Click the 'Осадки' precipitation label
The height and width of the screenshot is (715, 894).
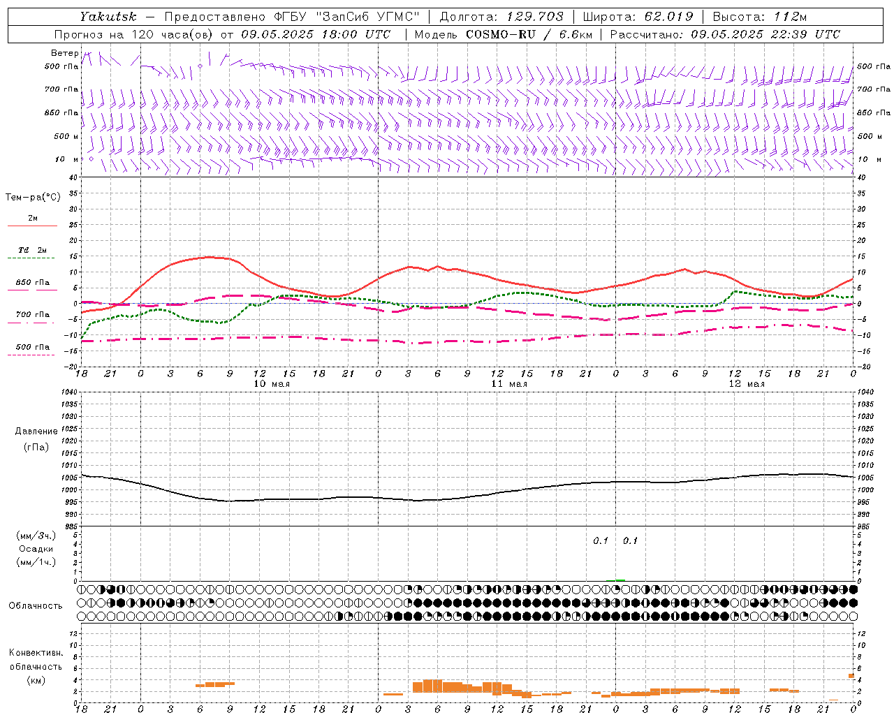coord(36,549)
